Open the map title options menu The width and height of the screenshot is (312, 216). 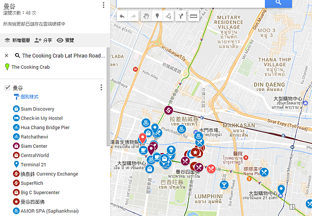103,5
